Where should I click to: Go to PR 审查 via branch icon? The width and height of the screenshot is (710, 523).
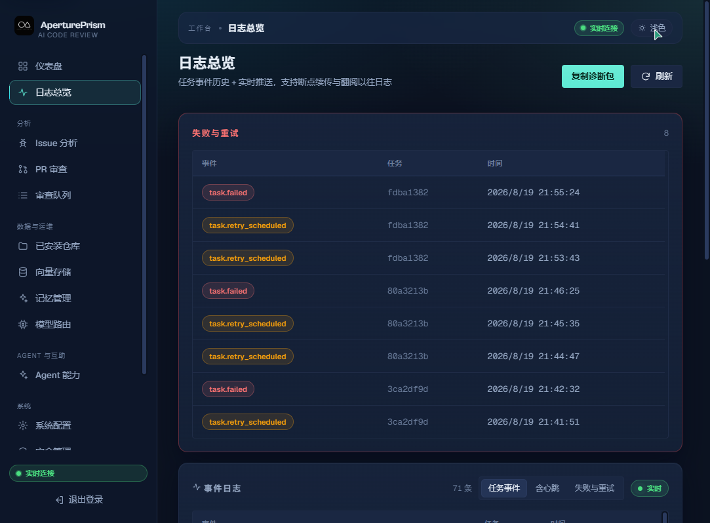[23, 169]
